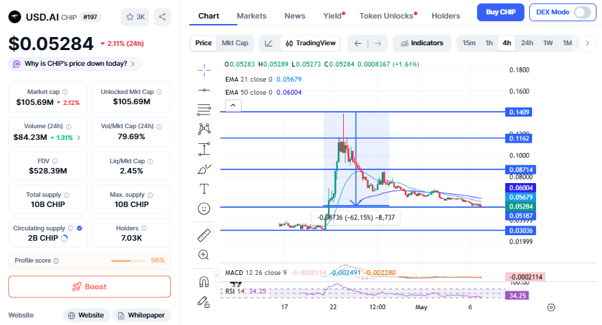This screenshot has width=602, height=325.
Task: Expand Why is CHIP's price down
Action: pos(75,64)
